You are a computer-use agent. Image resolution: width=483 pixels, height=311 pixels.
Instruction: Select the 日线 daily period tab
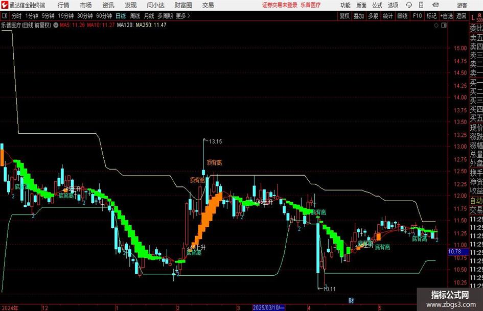point(121,16)
